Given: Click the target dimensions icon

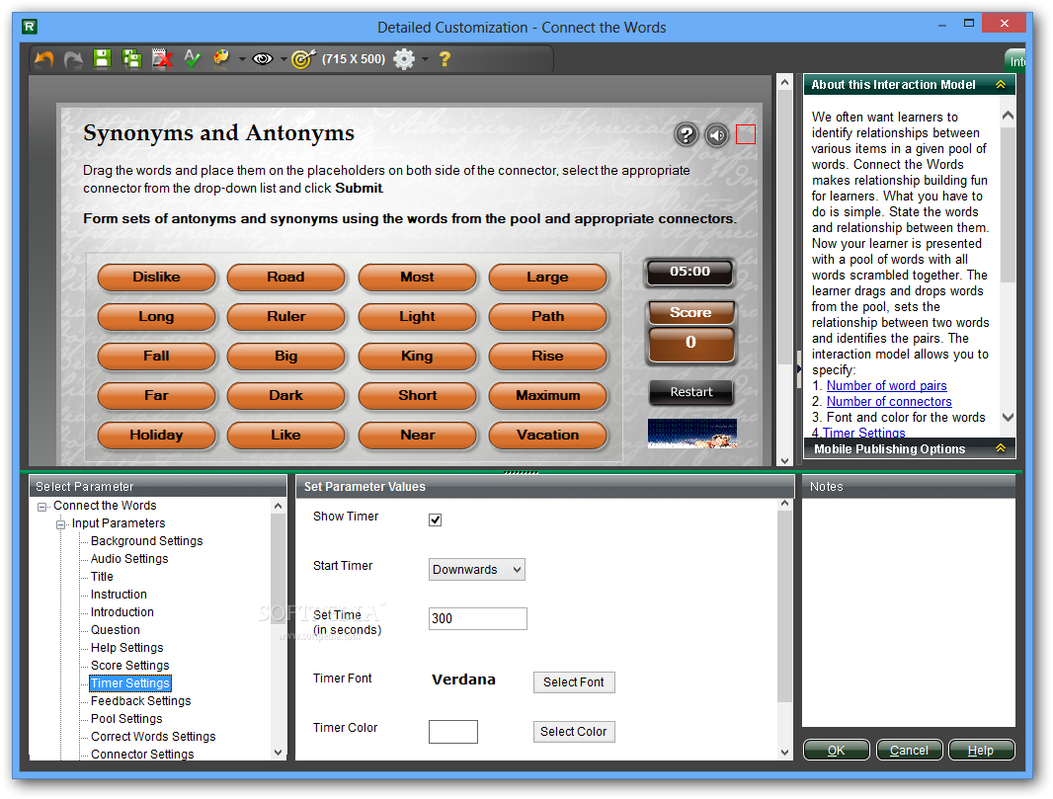Looking at the screenshot, I should pyautogui.click(x=303, y=59).
